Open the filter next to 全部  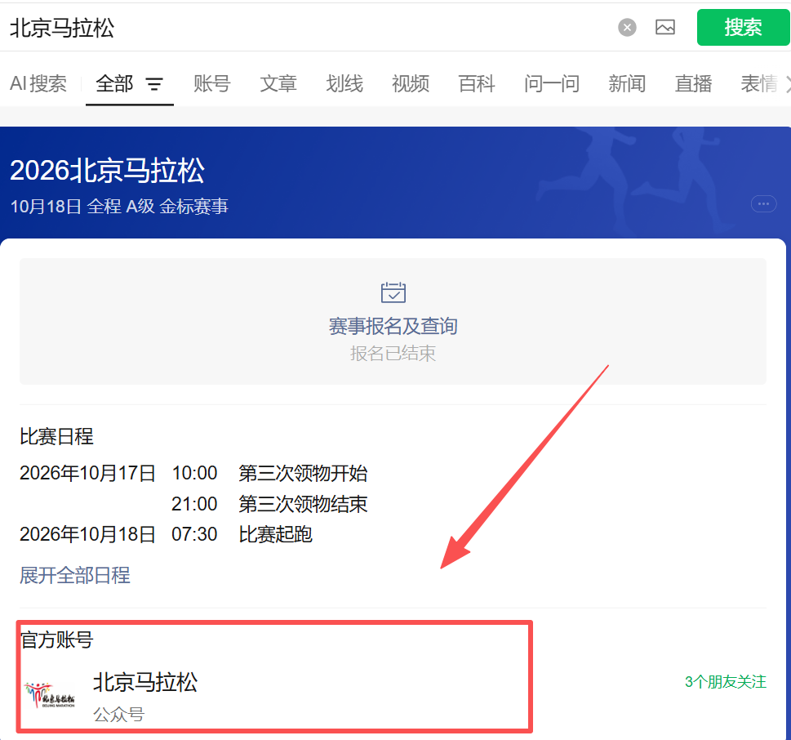(x=154, y=84)
